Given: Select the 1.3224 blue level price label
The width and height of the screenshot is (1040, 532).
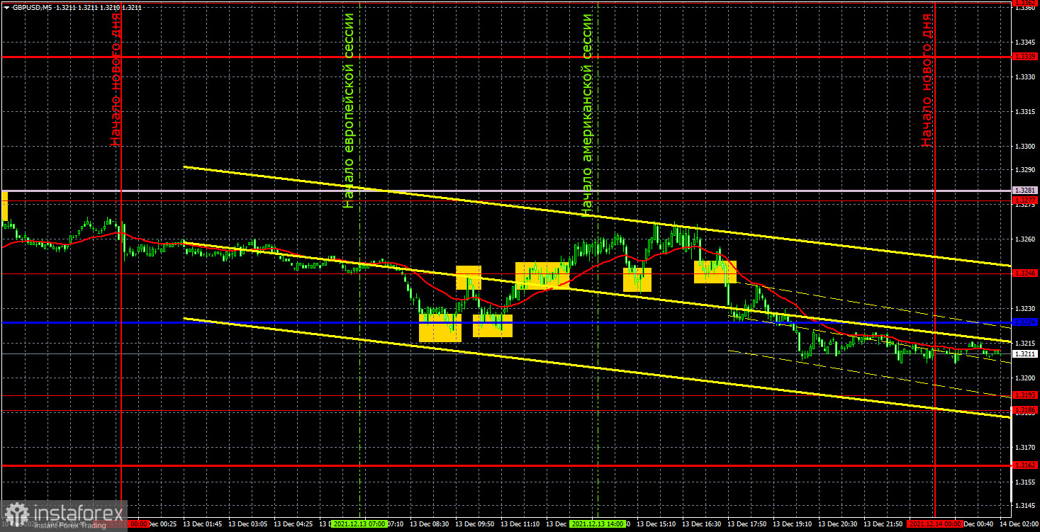Looking at the screenshot, I should (1025, 322).
